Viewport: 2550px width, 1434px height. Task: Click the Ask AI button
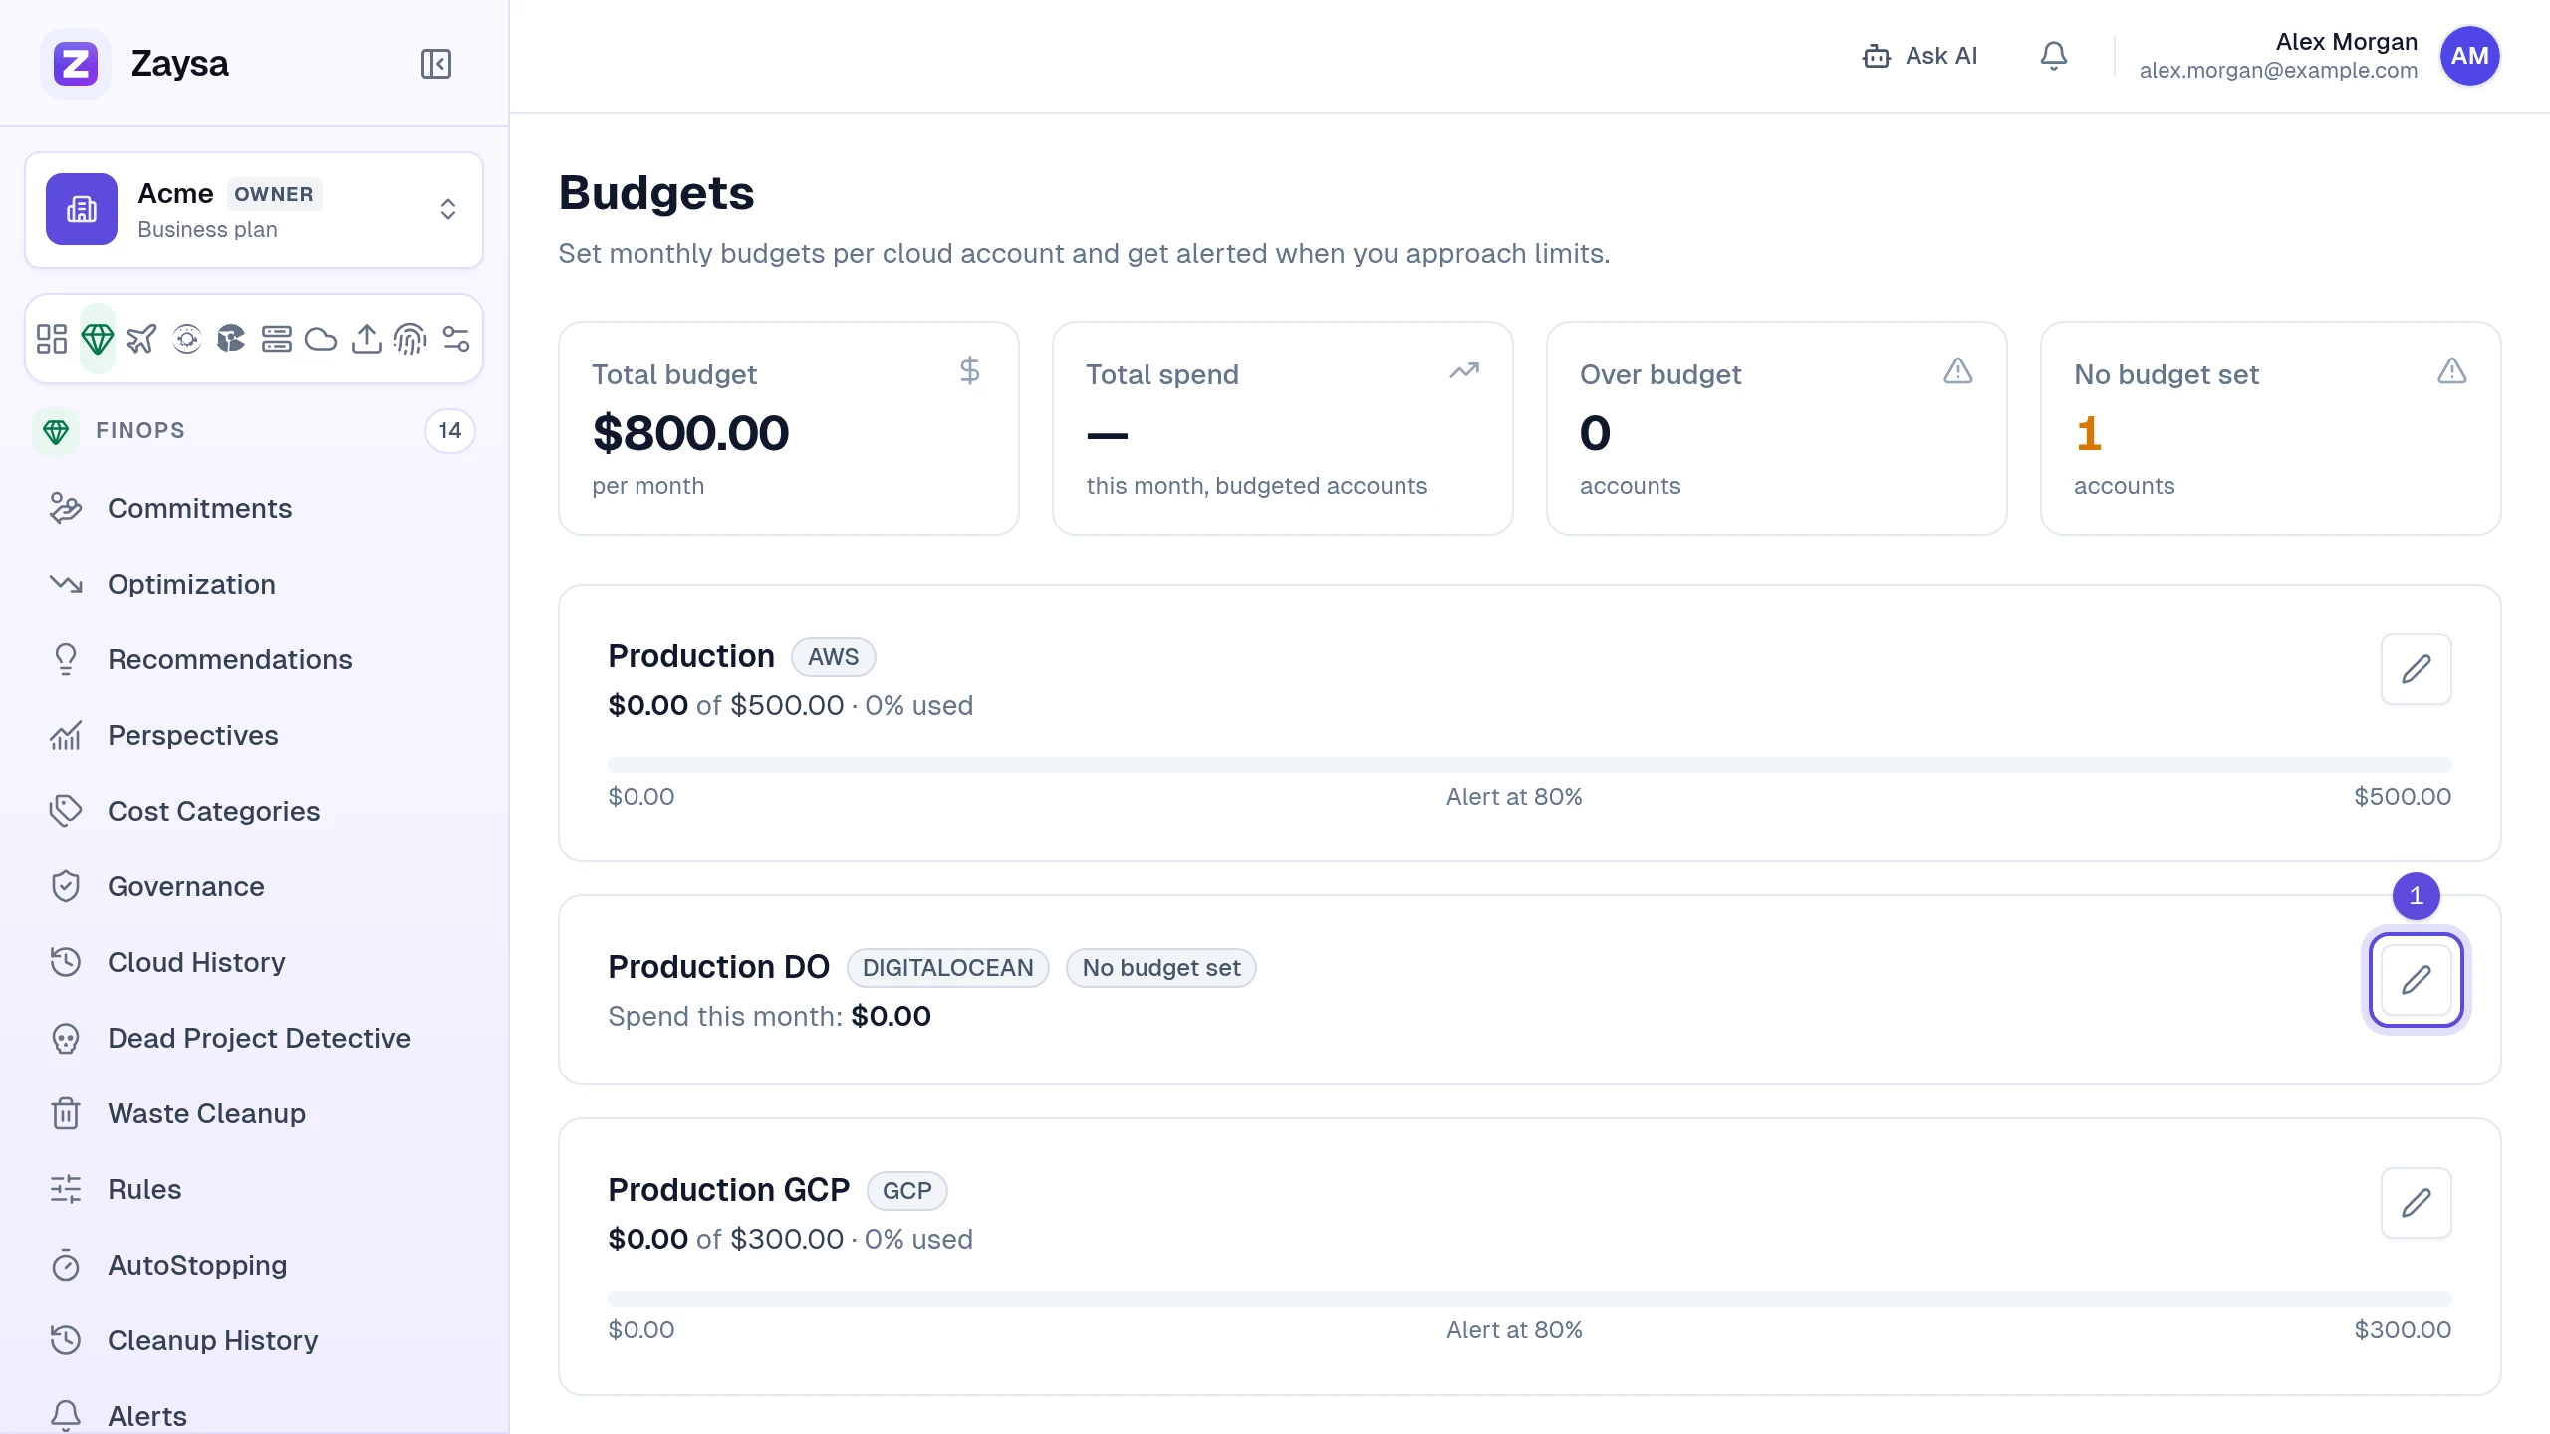(x=1919, y=56)
